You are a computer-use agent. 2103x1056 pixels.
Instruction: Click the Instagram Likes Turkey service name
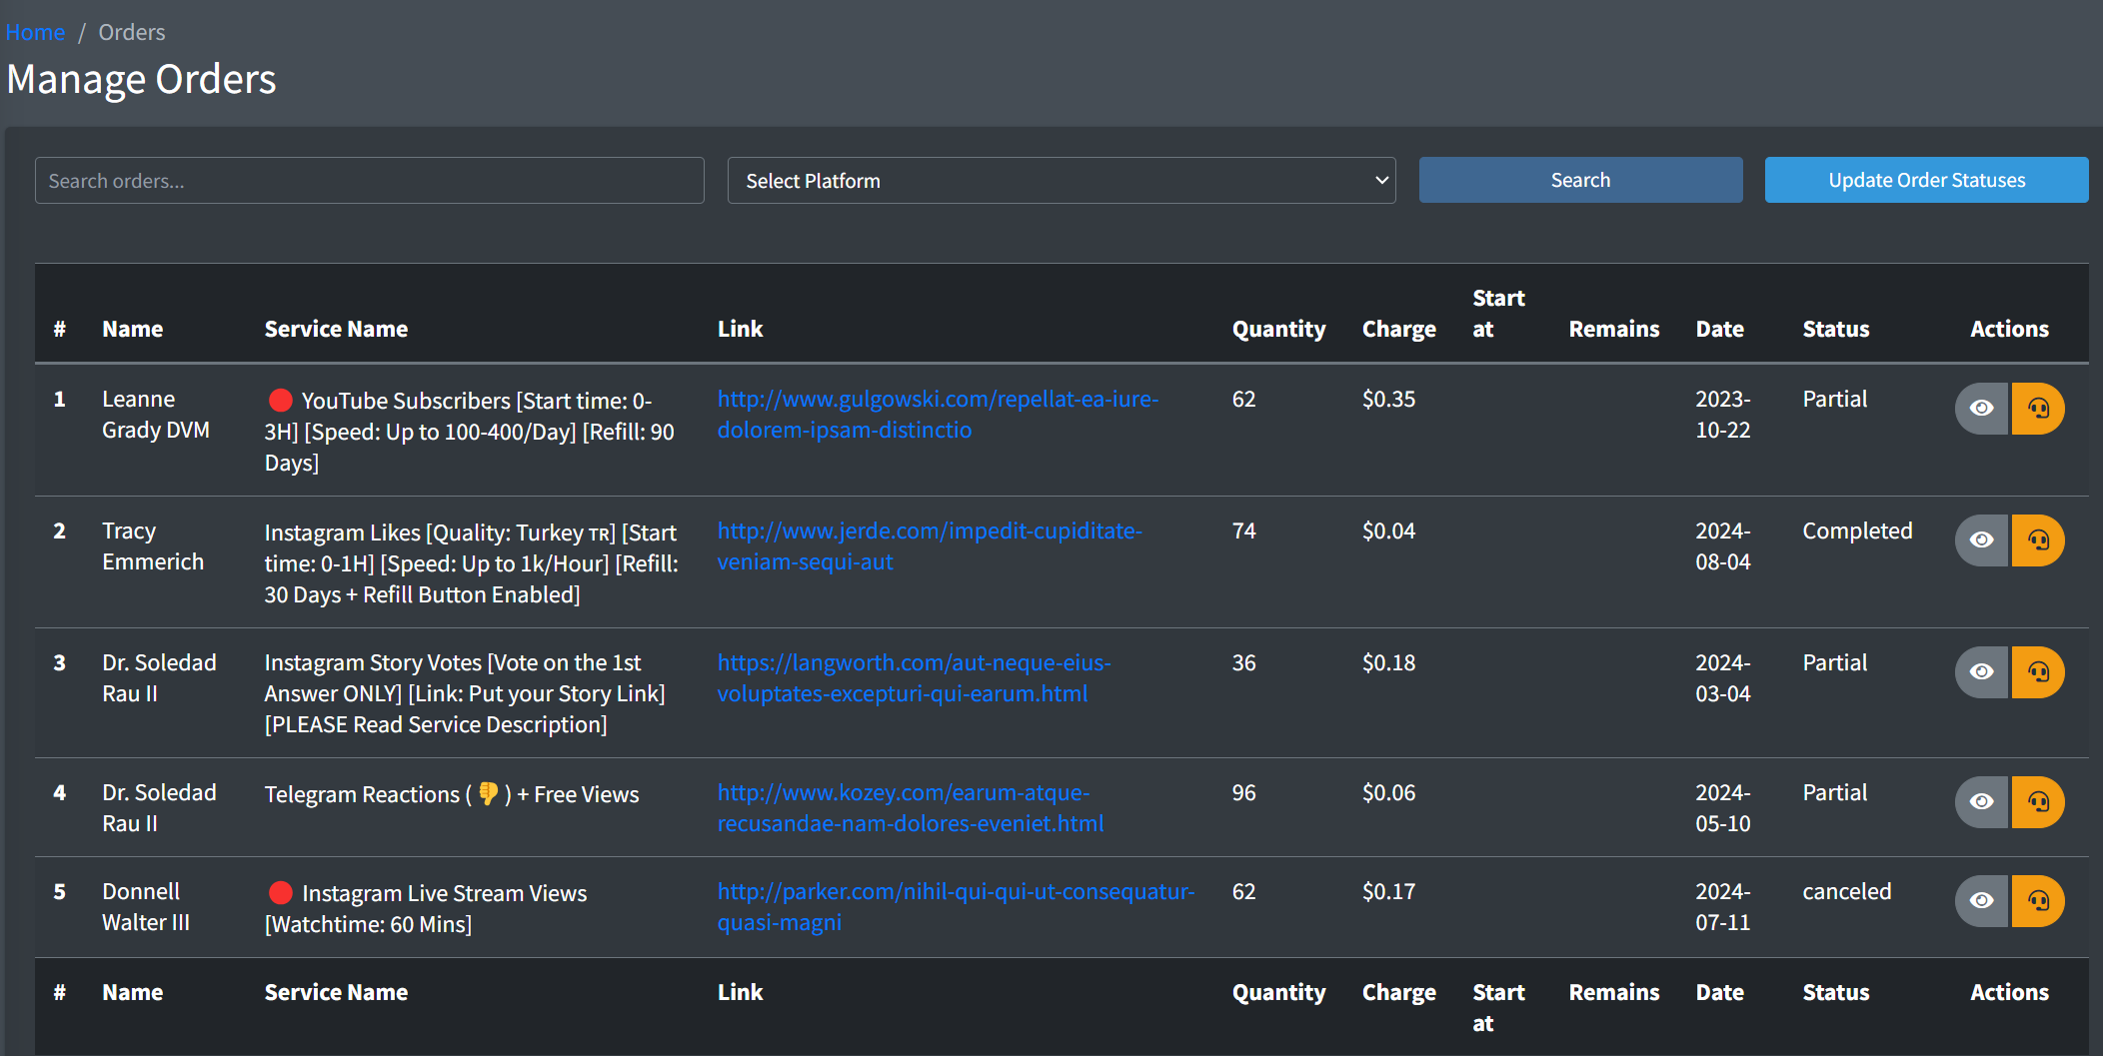[x=472, y=563]
